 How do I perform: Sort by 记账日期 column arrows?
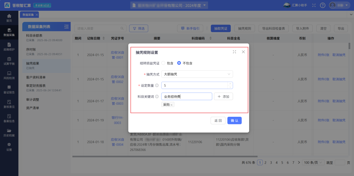point(104,39)
